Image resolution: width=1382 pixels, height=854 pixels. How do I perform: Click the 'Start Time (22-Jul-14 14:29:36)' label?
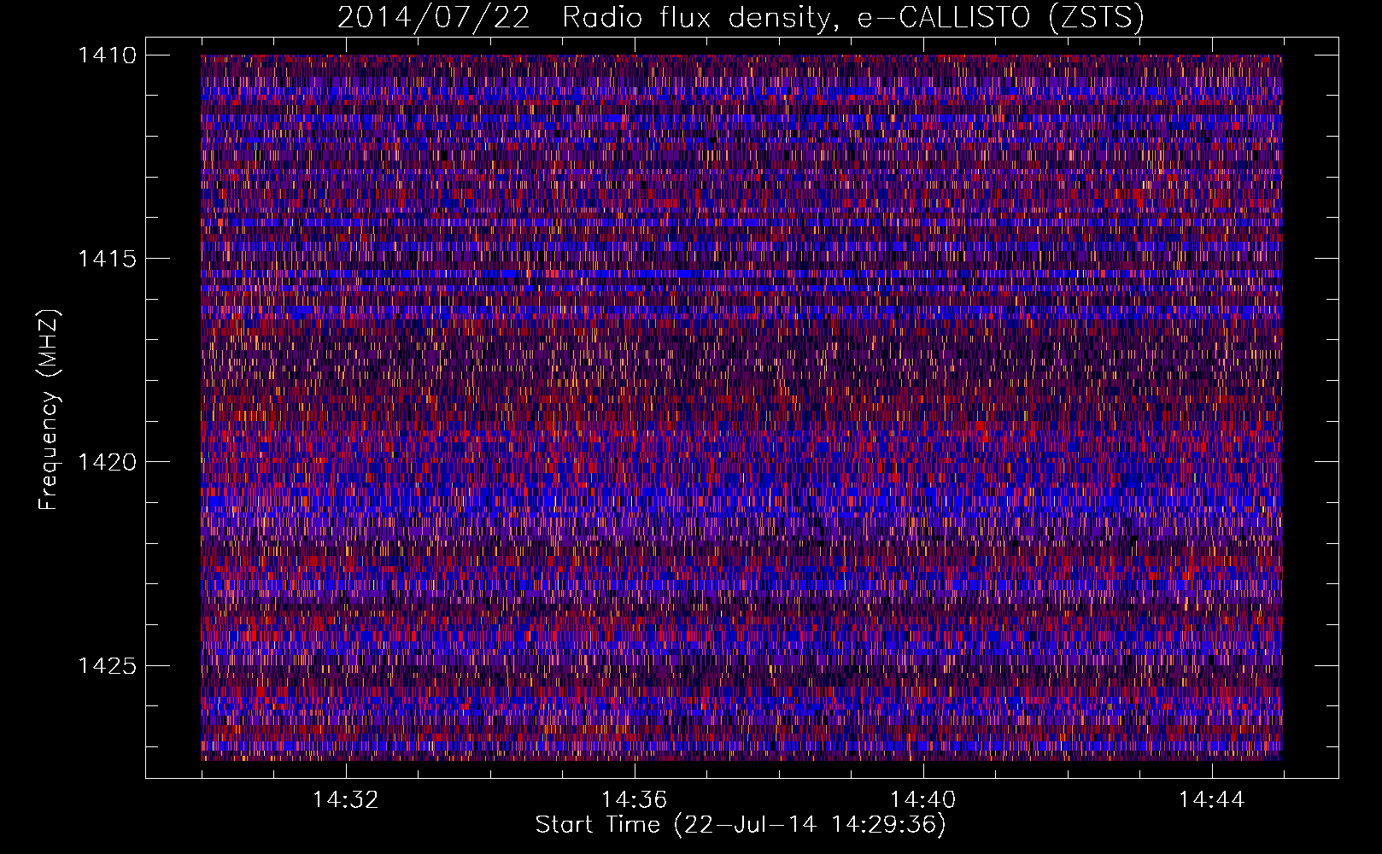pos(741,825)
